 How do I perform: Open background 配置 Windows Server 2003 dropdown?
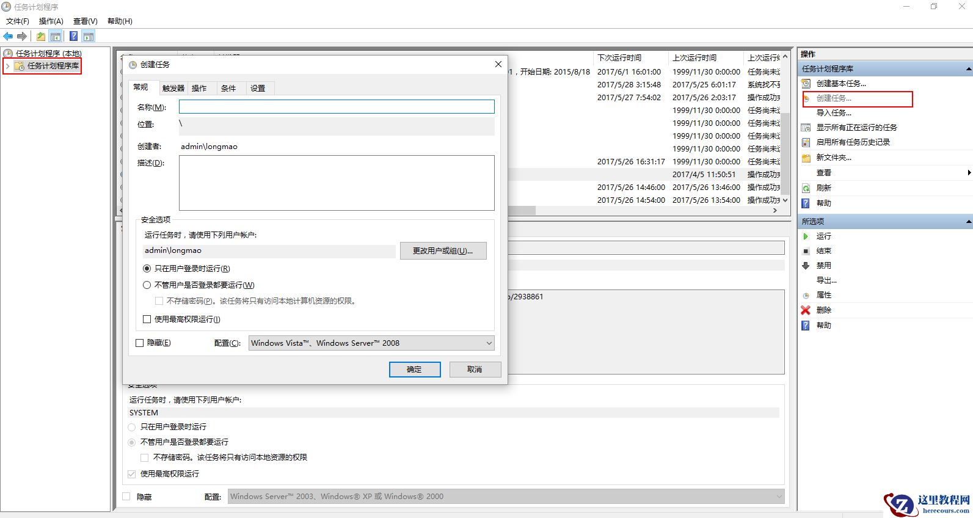coord(506,497)
